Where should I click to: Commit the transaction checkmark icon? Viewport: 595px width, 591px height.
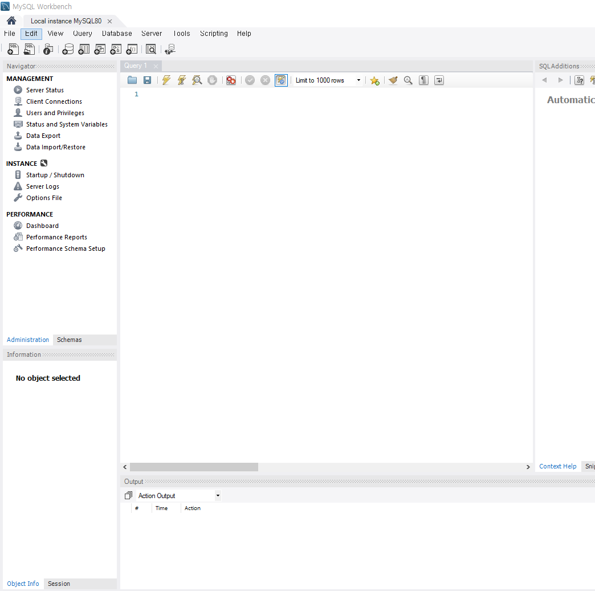pyautogui.click(x=250, y=80)
